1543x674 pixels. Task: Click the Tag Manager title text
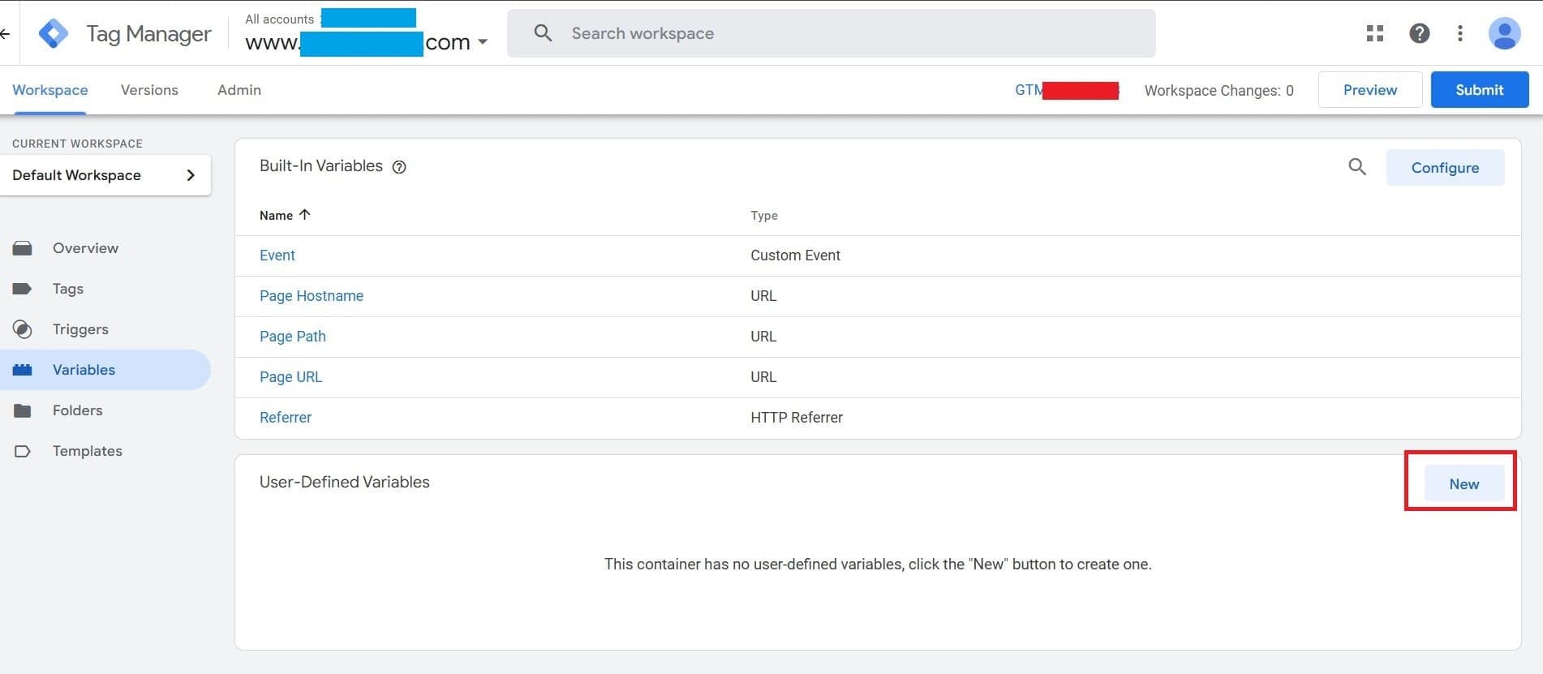tap(148, 33)
